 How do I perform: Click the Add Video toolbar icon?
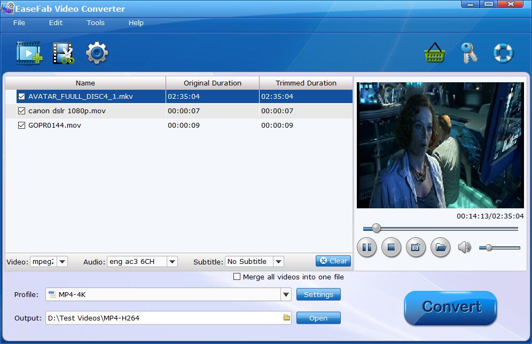pos(29,53)
